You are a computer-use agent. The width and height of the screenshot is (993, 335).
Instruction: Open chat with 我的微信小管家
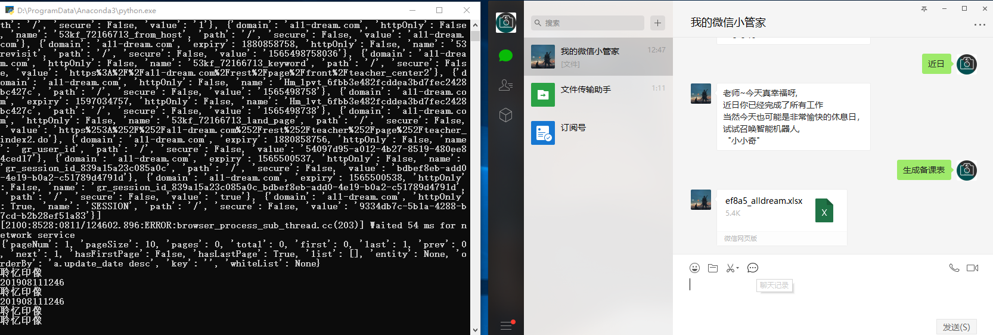(x=598, y=57)
